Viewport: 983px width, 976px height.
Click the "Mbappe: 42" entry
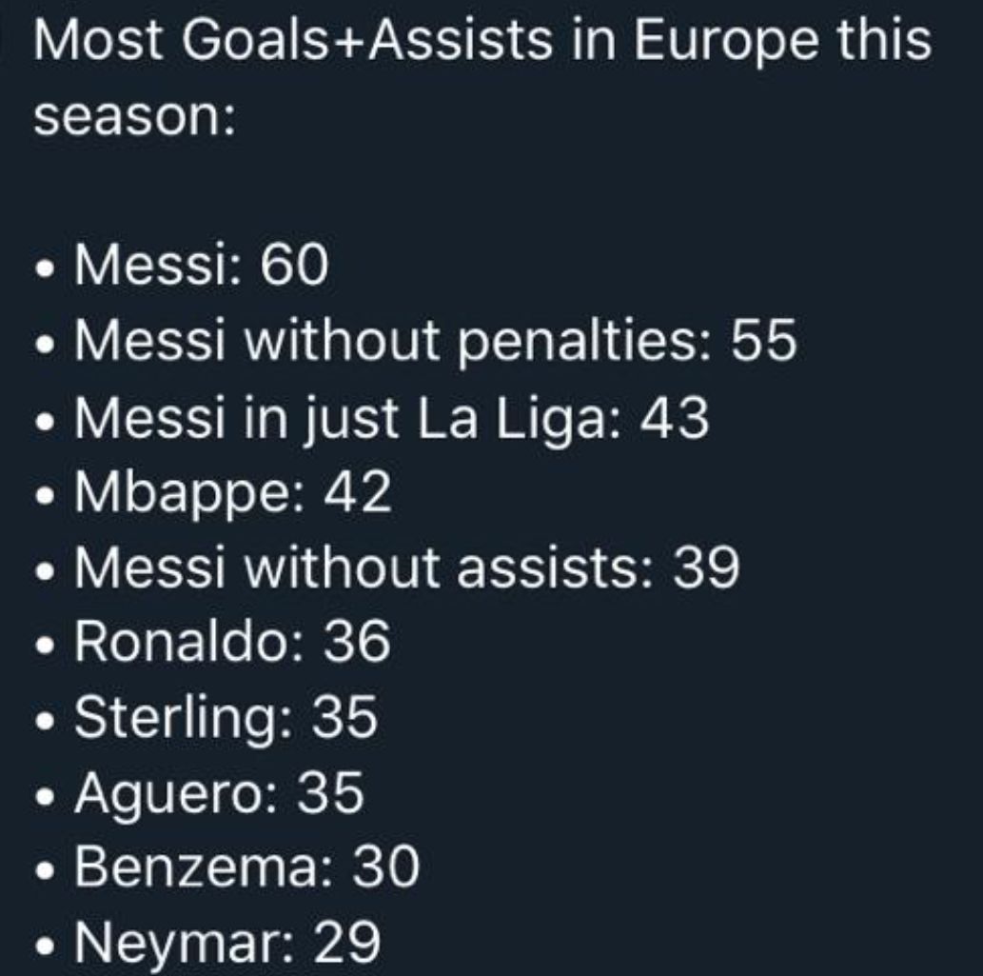[232, 493]
